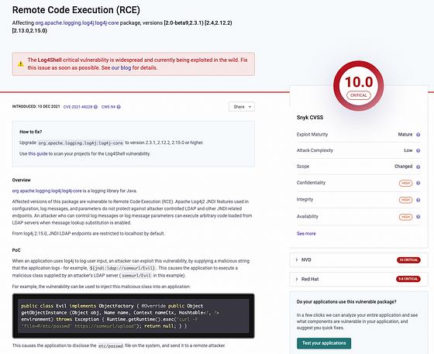Expand the NVD score section
Screen dimensions: 434x354
(359, 260)
